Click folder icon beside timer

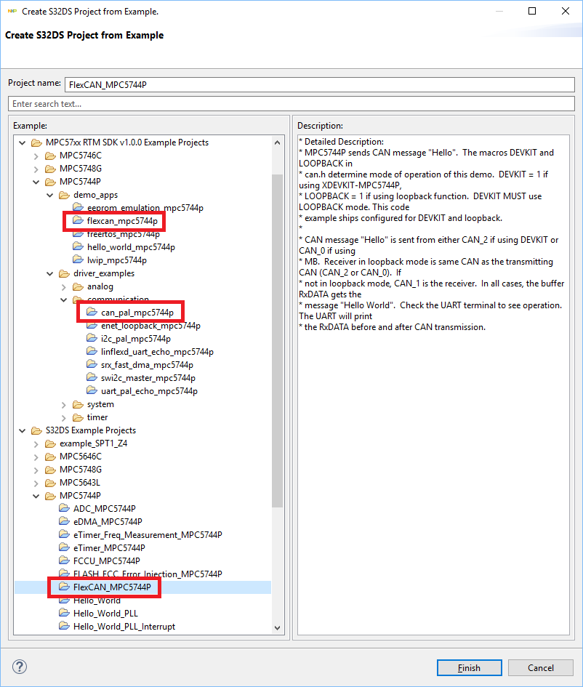click(x=78, y=417)
